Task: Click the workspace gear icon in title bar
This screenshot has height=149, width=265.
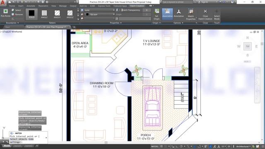Action: click(x=47, y=2)
